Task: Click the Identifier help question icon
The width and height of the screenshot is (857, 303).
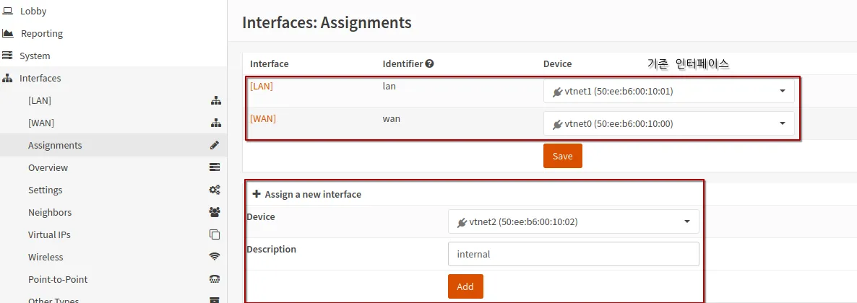Action: pos(430,63)
